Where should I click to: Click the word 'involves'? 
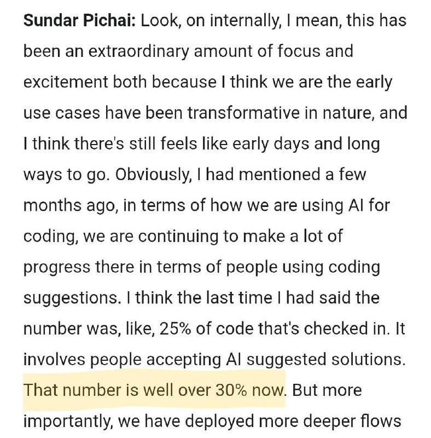pos(54,359)
